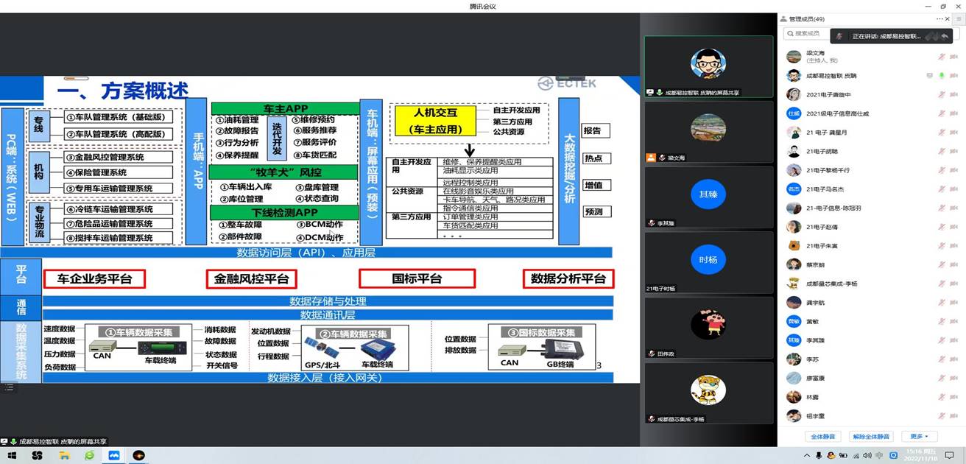Click the tray microphone icon

pyautogui.click(x=820, y=456)
